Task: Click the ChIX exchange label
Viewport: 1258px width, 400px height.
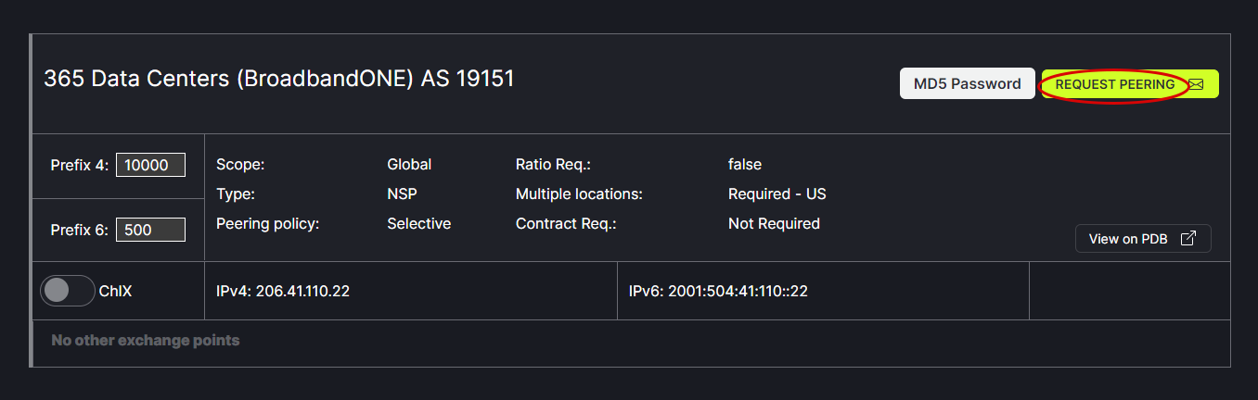Action: click(116, 291)
